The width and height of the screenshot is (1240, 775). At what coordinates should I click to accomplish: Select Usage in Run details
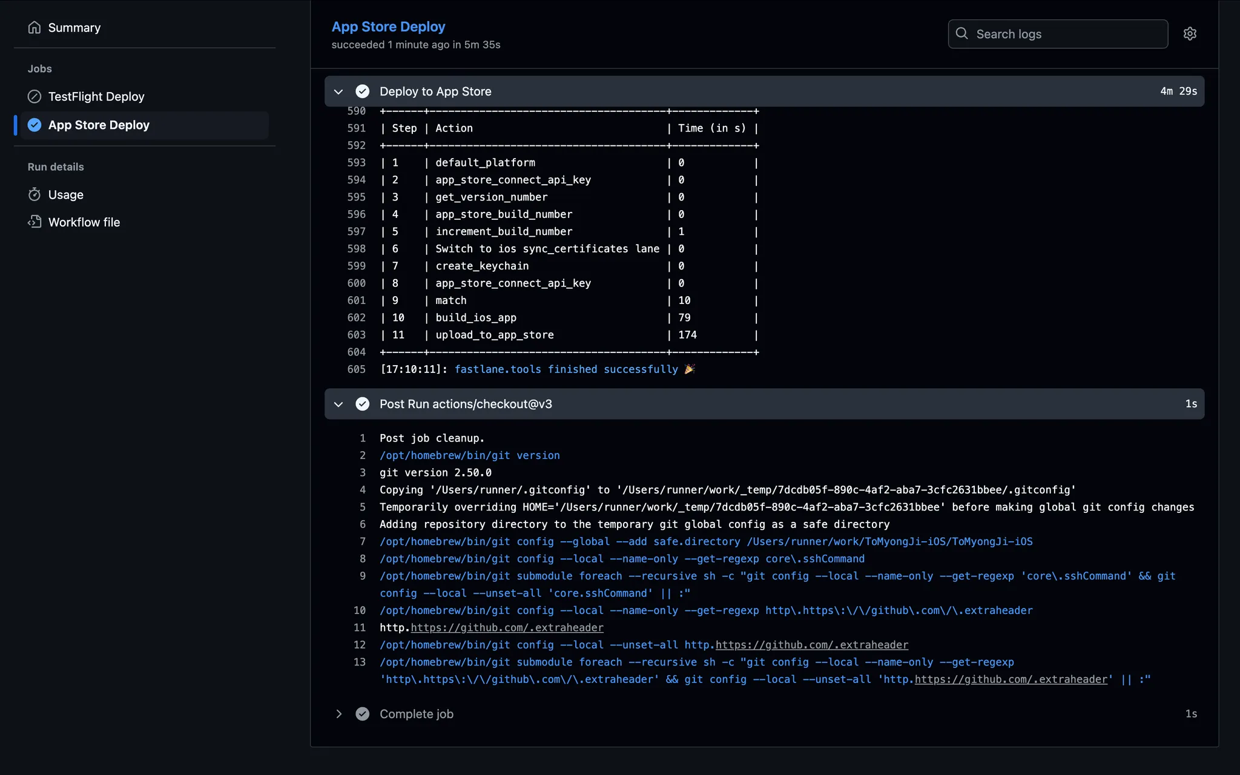[66, 195]
